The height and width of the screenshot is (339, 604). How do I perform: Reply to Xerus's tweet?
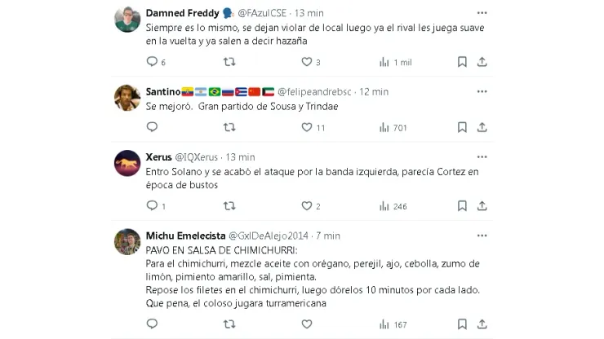[152, 206]
